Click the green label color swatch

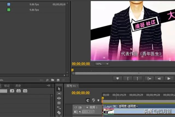click(x=9, y=10)
